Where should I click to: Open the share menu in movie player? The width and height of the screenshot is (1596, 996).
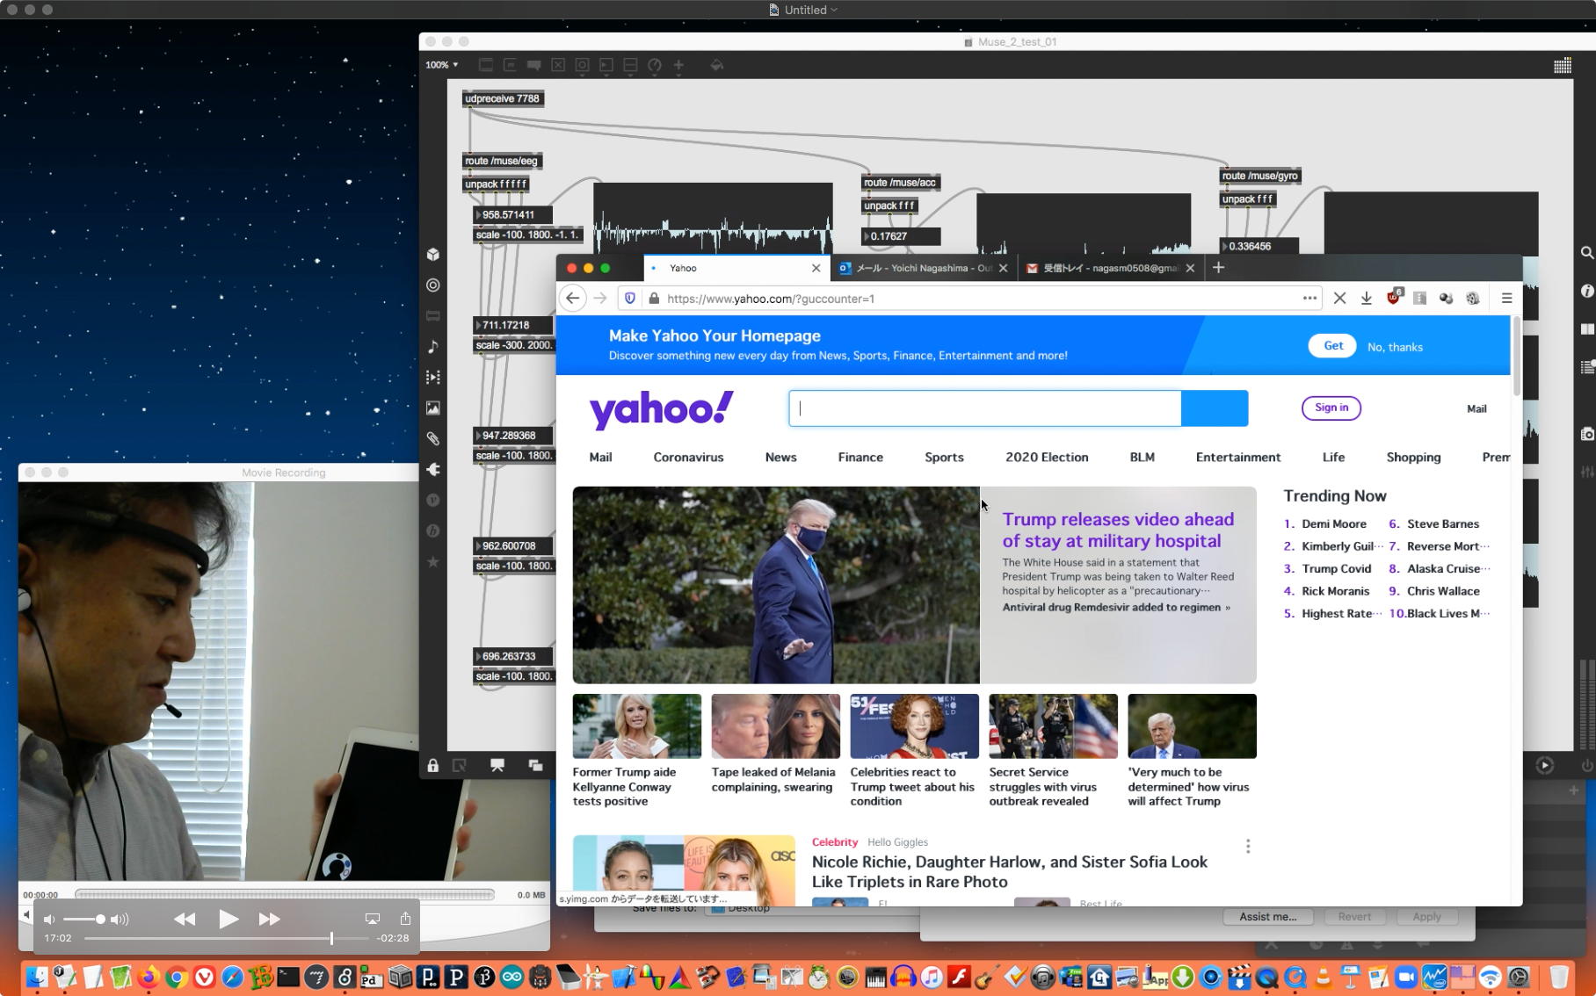tap(405, 919)
